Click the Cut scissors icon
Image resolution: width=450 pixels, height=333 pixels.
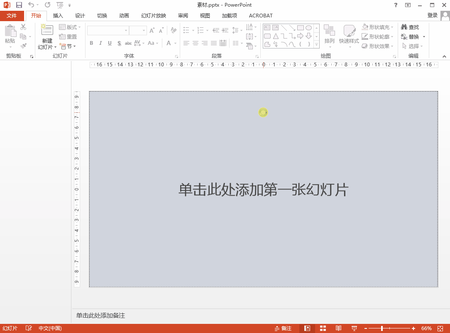[23, 27]
